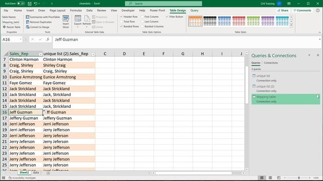Click the Save icon in title bar
Screen dimensions: 323x181
pyautogui.click(x=29, y=4)
